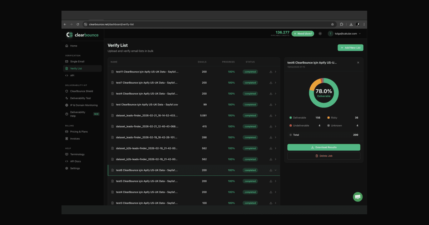Open Deliverability Help
Viewport: 429px width, 225px height.
(x=83, y=114)
